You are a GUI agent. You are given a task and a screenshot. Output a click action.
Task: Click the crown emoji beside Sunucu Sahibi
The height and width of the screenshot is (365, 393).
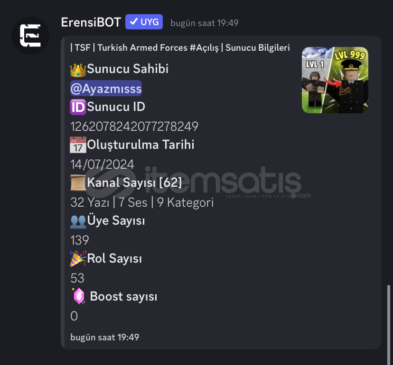tap(78, 70)
